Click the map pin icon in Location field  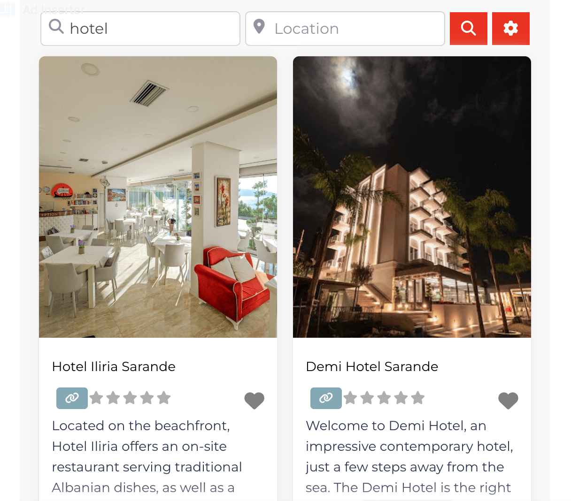tap(259, 27)
